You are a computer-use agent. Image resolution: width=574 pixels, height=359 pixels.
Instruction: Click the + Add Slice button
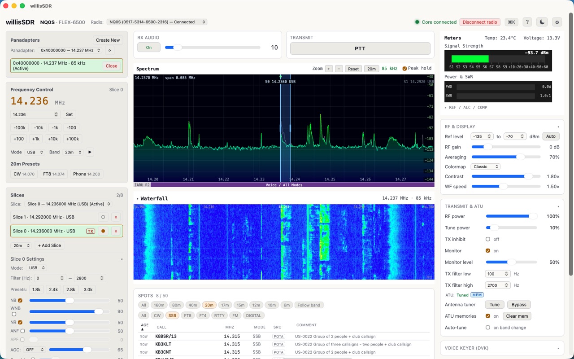coord(50,245)
